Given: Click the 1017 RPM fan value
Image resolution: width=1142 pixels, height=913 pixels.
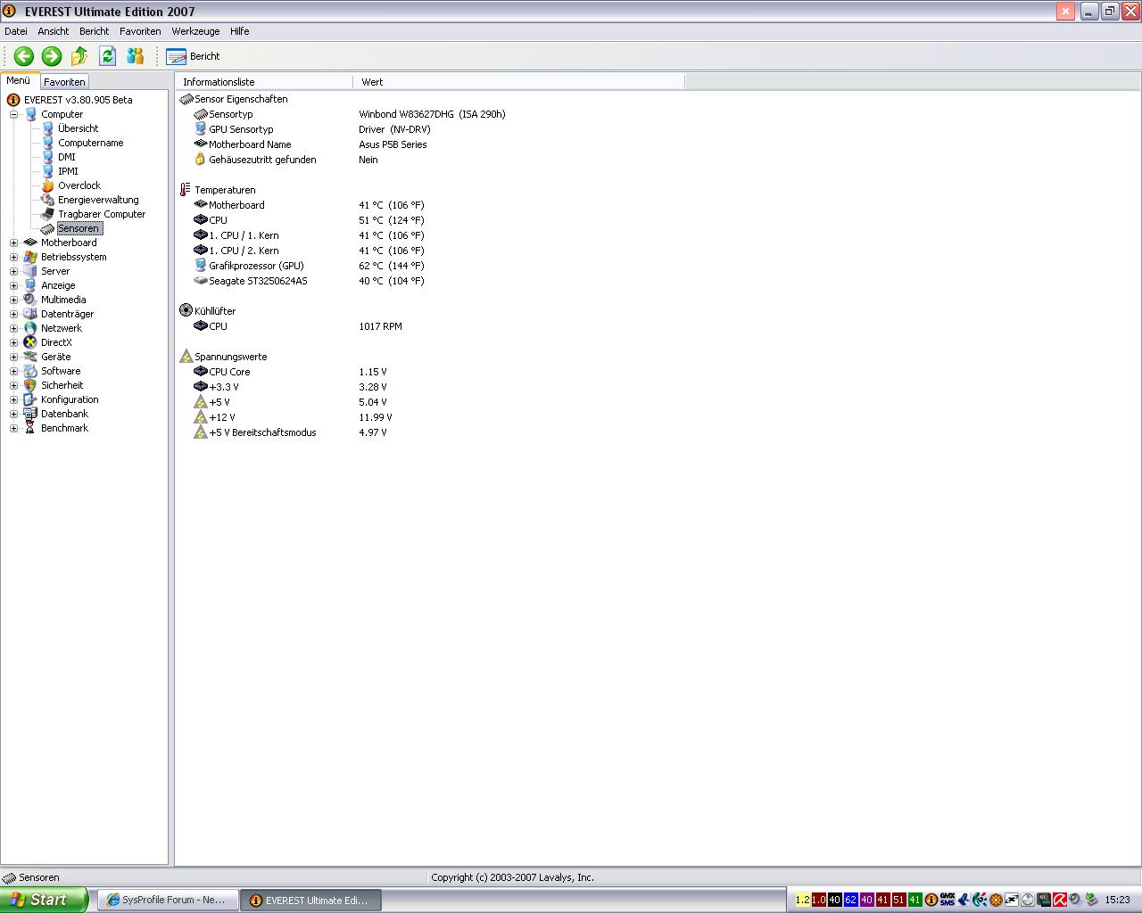Looking at the screenshot, I should click(380, 326).
